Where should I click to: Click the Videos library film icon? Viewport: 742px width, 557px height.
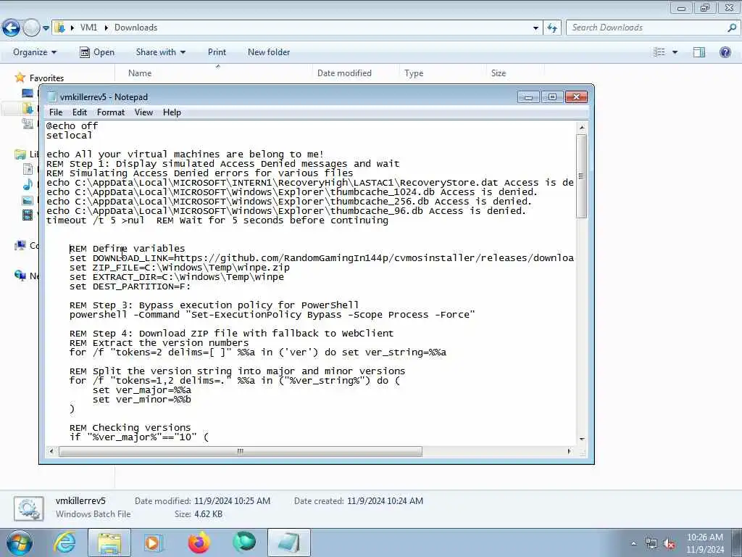28,215
